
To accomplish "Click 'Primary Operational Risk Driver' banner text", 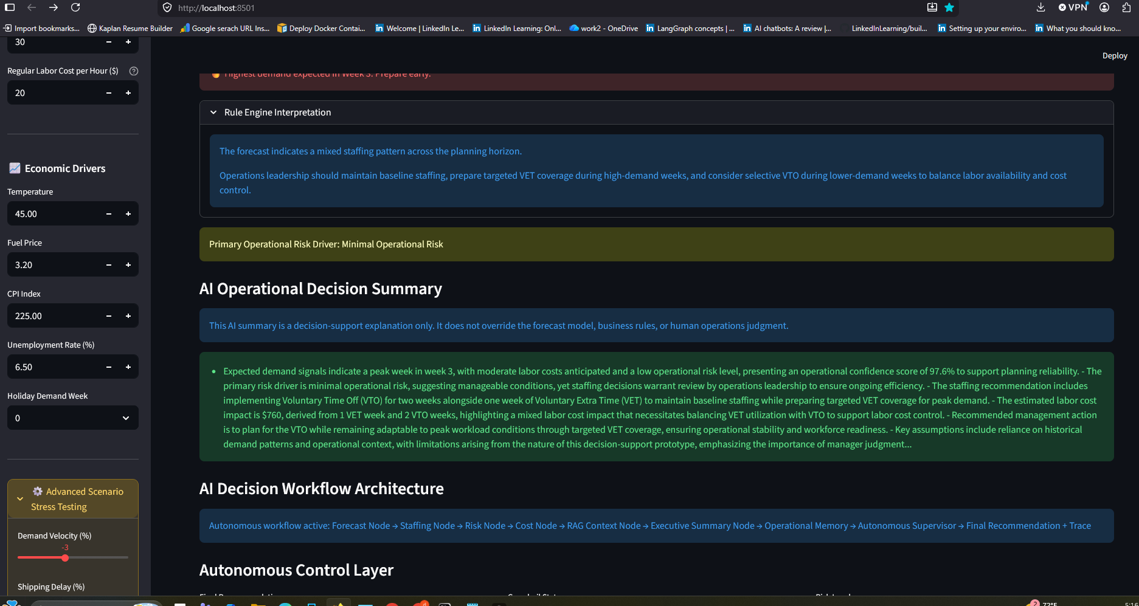I will pyautogui.click(x=326, y=244).
